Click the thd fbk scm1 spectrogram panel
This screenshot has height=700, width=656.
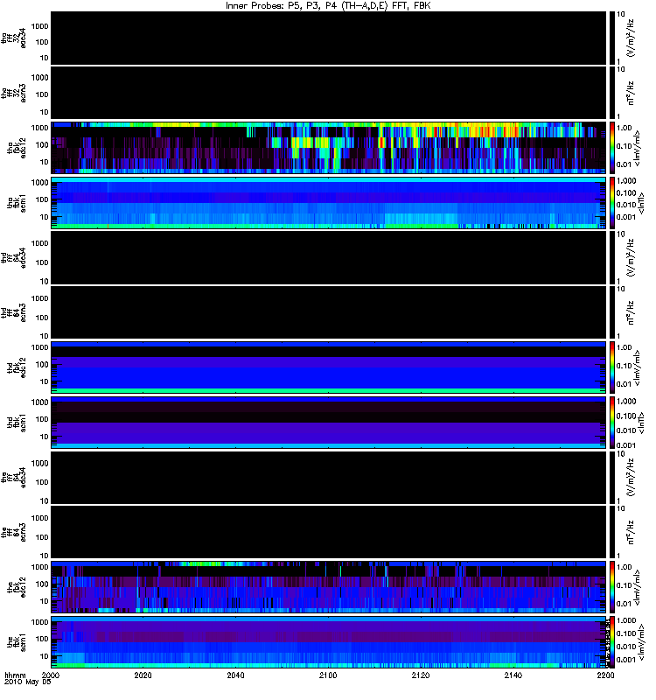point(328,423)
